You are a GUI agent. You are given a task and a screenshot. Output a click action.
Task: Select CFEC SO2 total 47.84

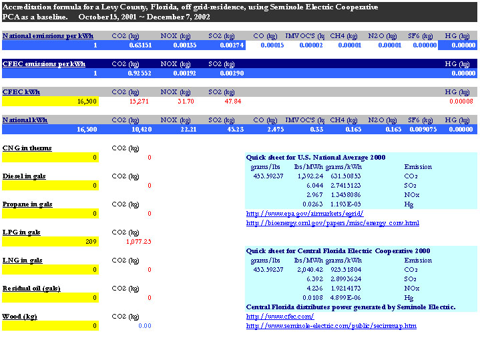233,102
